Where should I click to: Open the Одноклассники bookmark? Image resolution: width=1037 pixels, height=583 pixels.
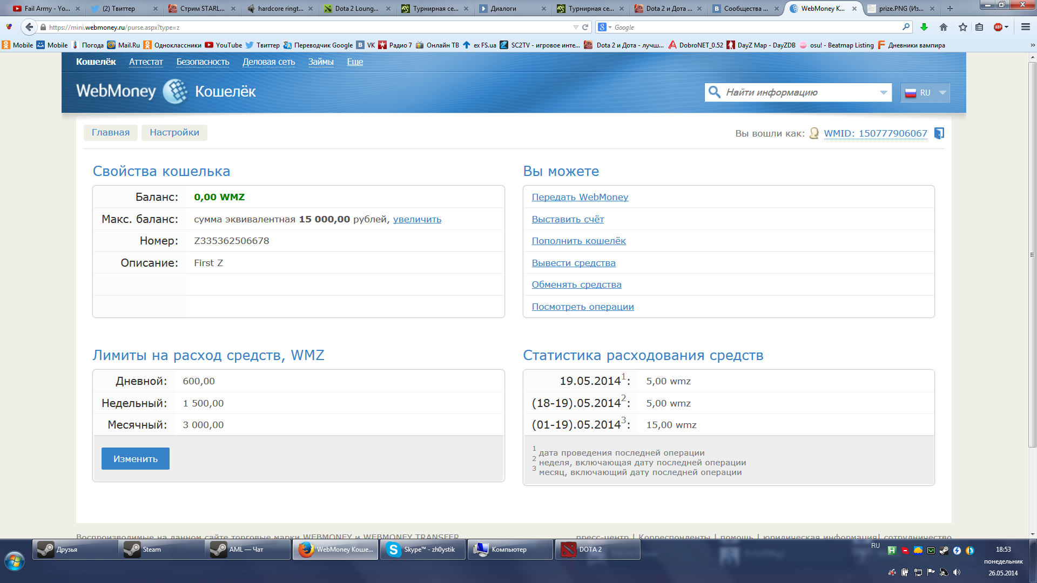[172, 45]
